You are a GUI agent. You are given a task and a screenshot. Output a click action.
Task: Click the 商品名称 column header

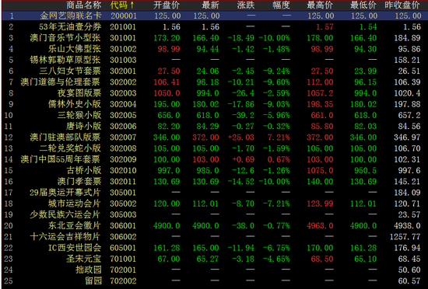click(83, 5)
